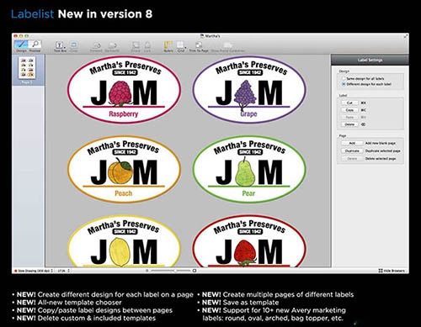Switch to Preview mode magnifier
Image resolution: width=421 pixels, height=327 pixels.
tap(35, 45)
